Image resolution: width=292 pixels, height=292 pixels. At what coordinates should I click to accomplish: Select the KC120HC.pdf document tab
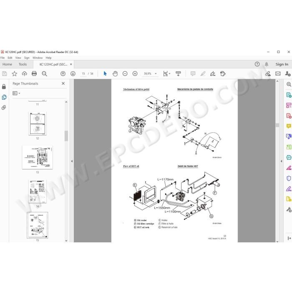pos(53,64)
